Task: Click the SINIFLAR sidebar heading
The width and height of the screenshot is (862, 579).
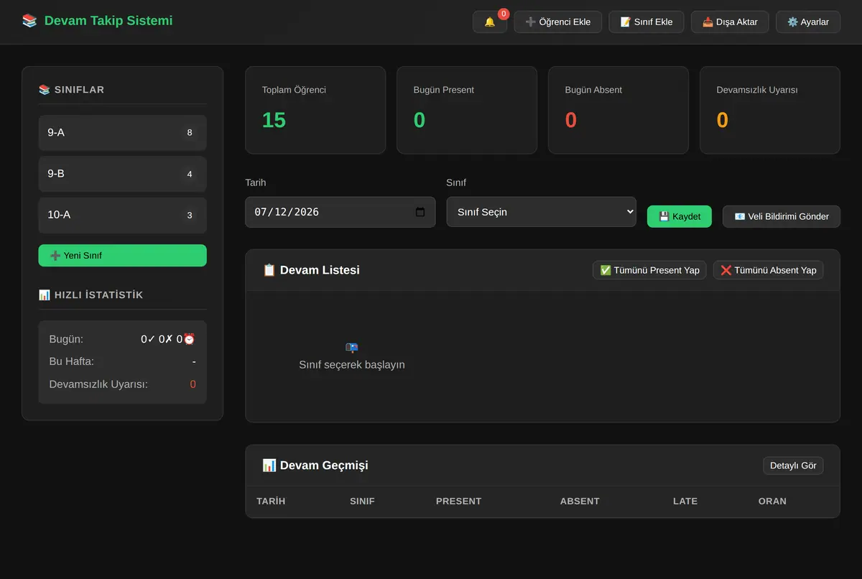Action: pyautogui.click(x=71, y=90)
